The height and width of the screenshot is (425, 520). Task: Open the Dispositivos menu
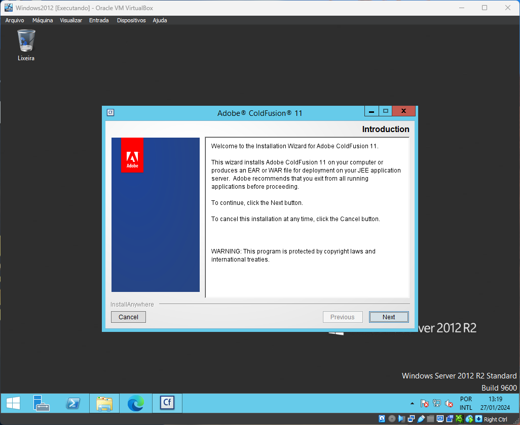(x=131, y=20)
